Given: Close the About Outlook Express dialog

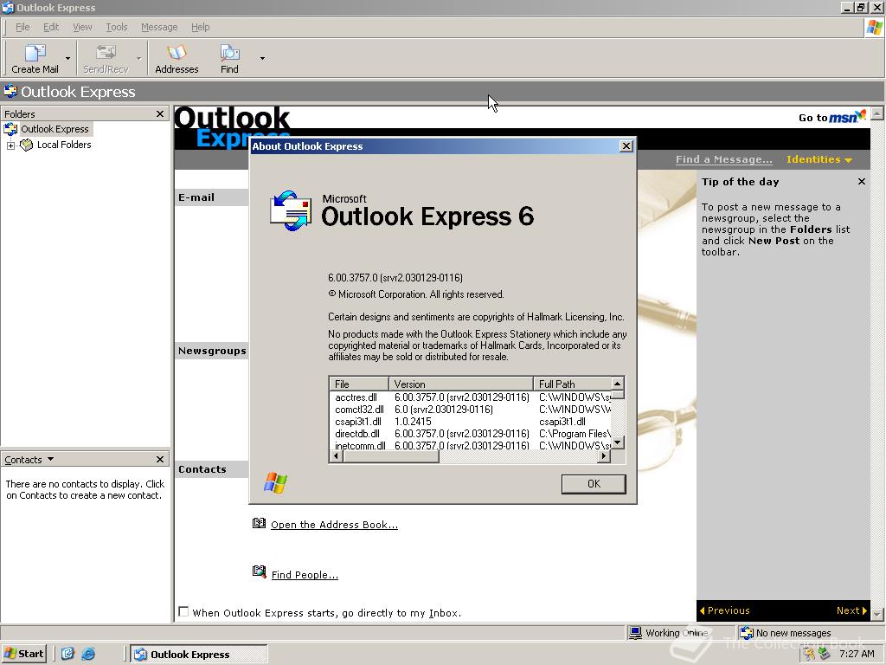Looking at the screenshot, I should [626, 145].
